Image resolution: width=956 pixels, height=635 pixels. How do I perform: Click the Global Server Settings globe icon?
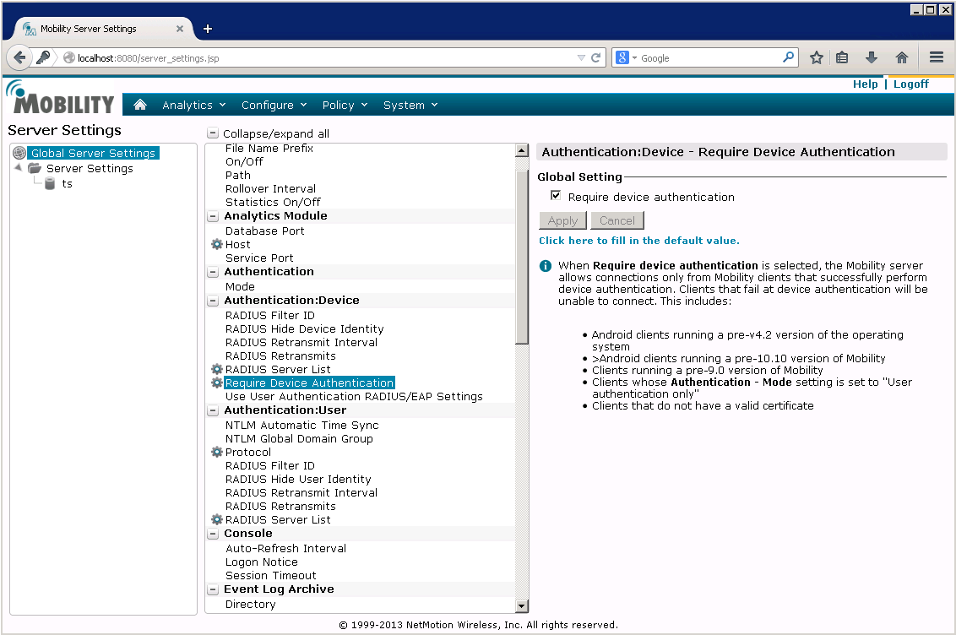[x=19, y=153]
